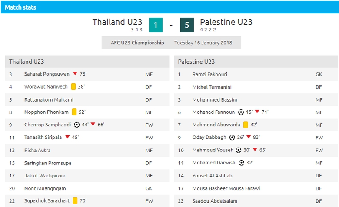
Task: Open player Ramzi Fakhouri's name
Action: (209, 74)
